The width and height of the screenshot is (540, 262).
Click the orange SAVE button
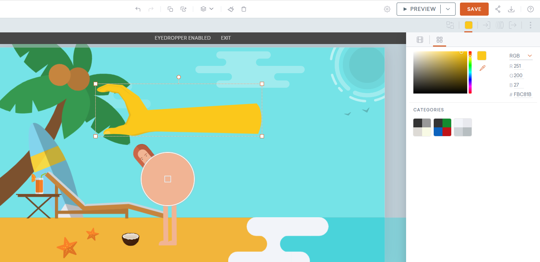pyautogui.click(x=474, y=9)
